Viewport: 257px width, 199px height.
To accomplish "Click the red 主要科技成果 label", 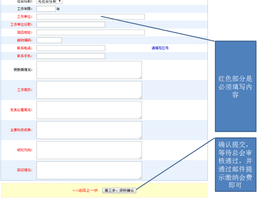I will (21, 130).
